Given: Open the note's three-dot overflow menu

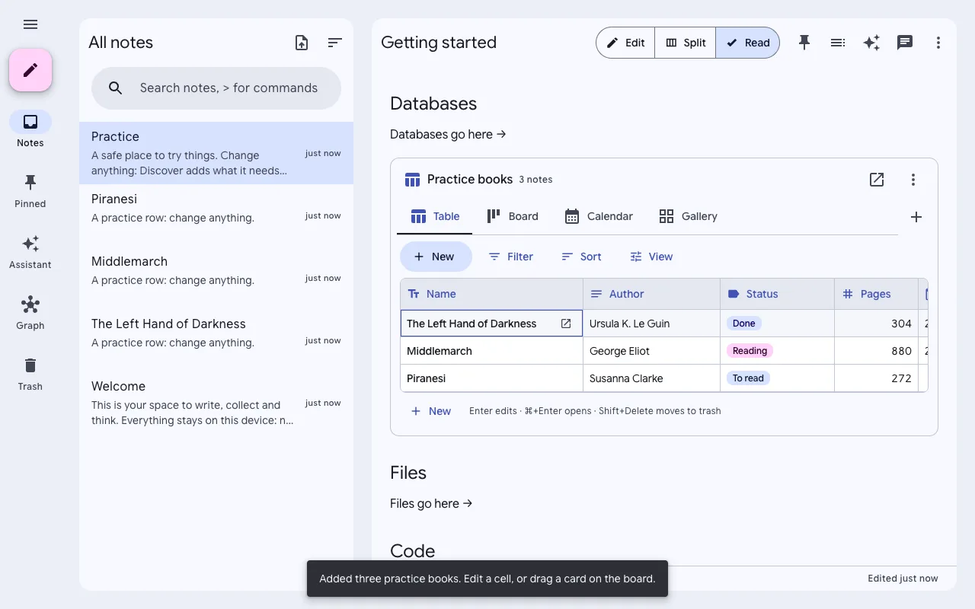Looking at the screenshot, I should [x=938, y=43].
